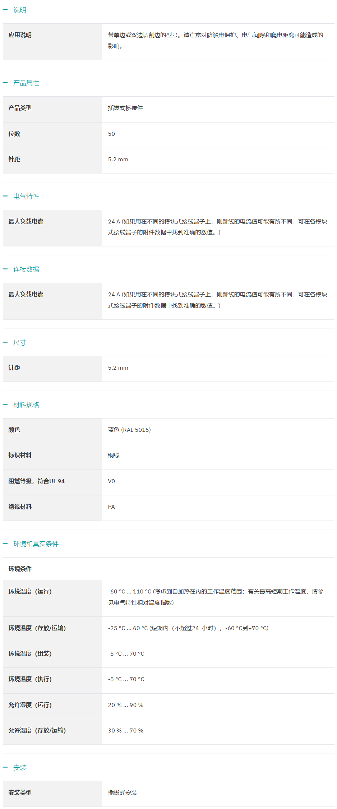Click 24 A description under 连接数据
337x809 pixels.
218,300
